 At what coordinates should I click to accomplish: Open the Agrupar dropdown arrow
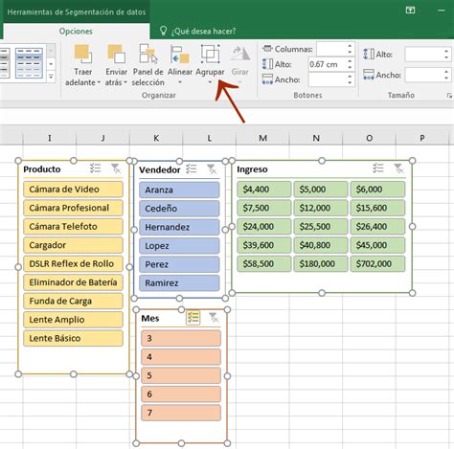pyautogui.click(x=210, y=82)
